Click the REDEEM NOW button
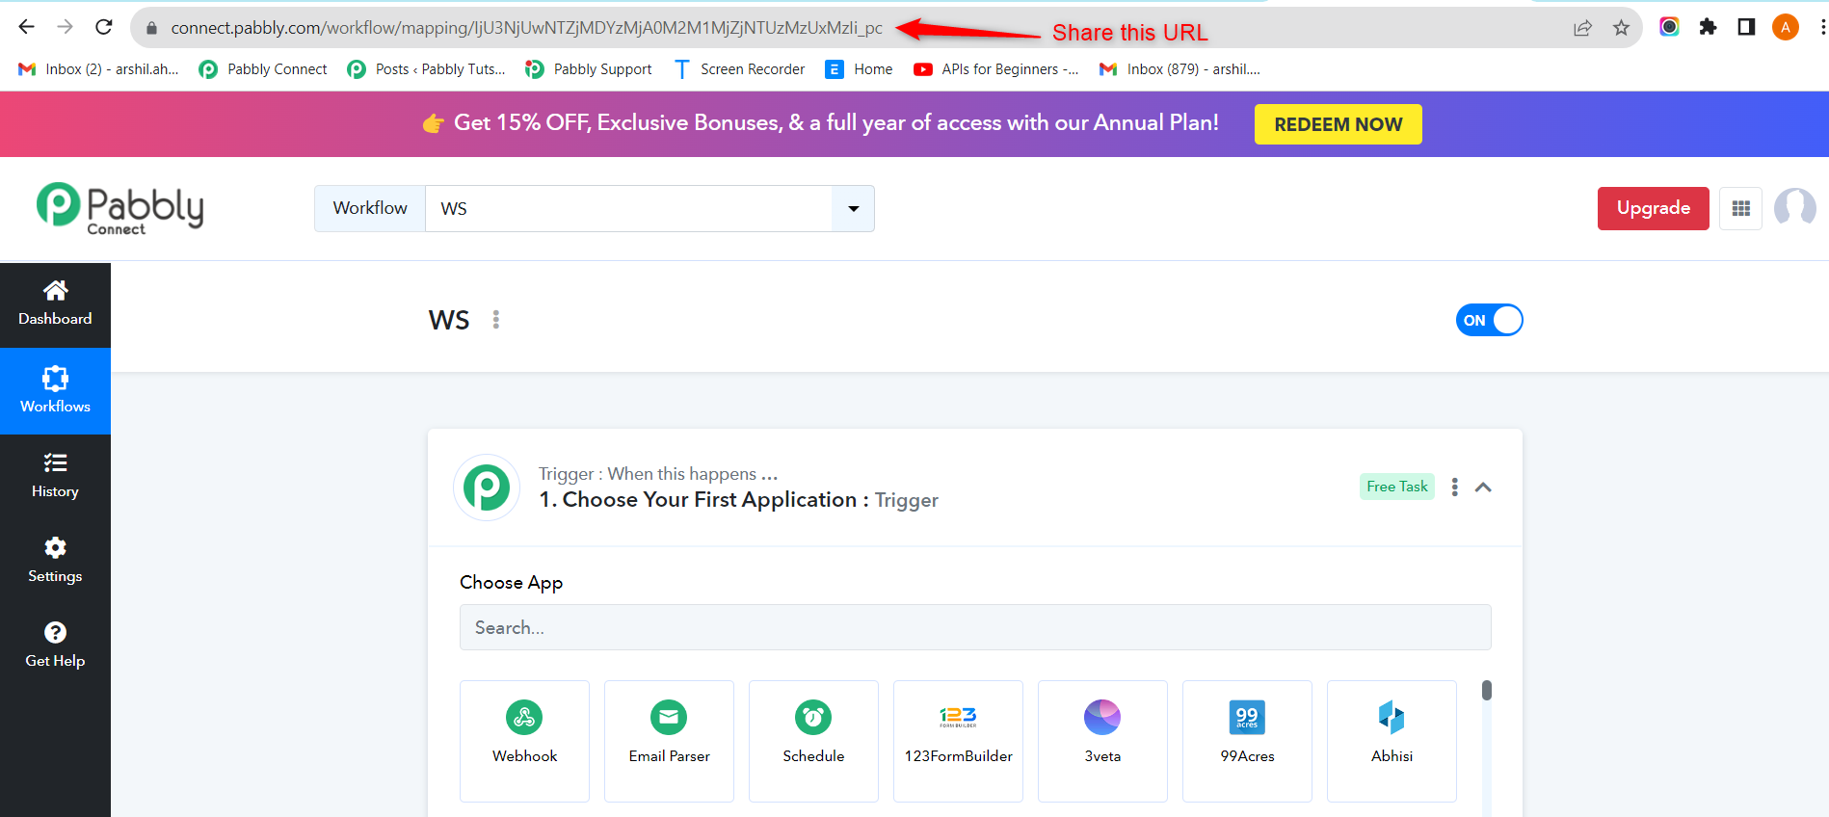This screenshot has width=1829, height=817. pos(1338,124)
